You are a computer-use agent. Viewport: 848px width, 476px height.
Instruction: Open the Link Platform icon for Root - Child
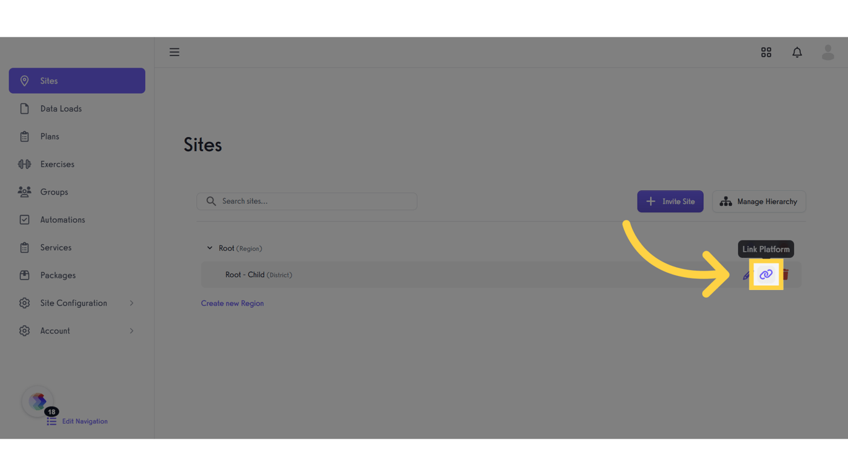point(765,273)
